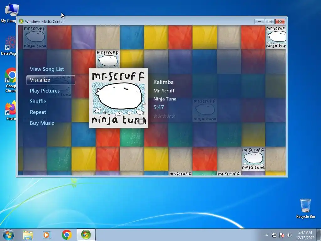Image resolution: width=321 pixels, height=241 pixels.
Task: Close the Windows Media Center window
Action: coord(280,22)
